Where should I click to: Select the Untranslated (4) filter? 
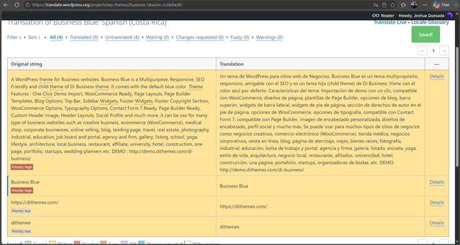122,37
